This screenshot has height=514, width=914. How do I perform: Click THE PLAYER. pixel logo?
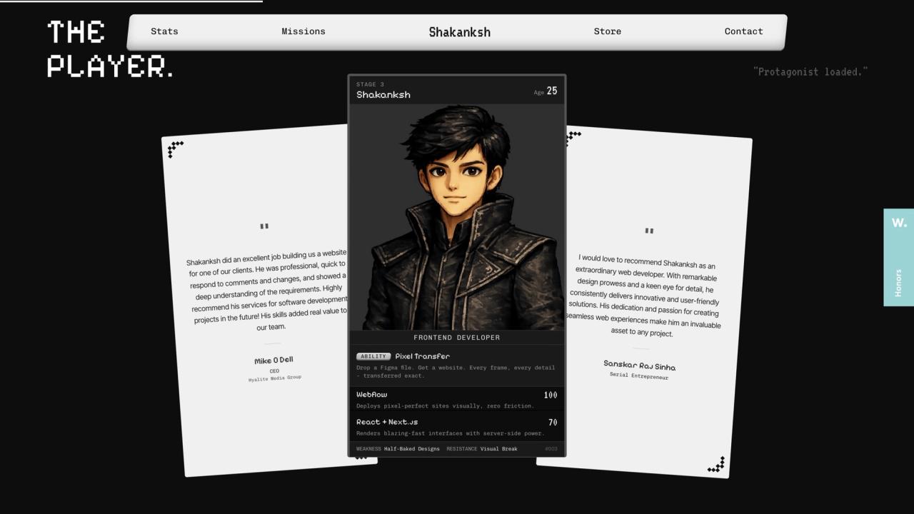[110, 49]
